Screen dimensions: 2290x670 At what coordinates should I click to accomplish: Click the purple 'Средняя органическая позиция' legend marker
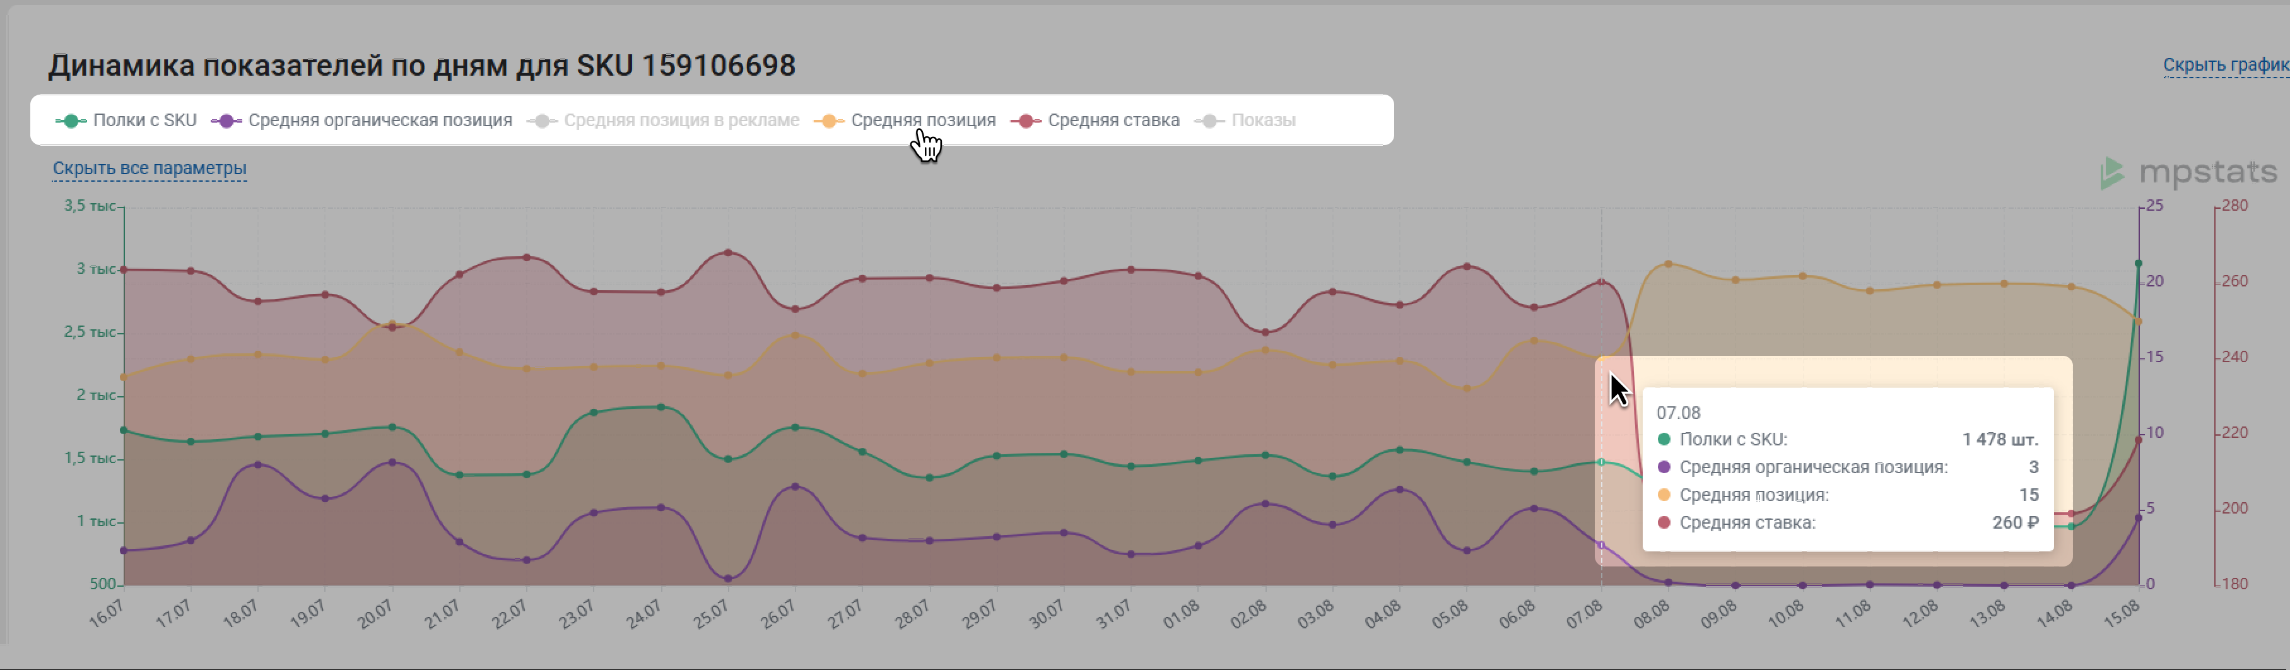pos(226,121)
